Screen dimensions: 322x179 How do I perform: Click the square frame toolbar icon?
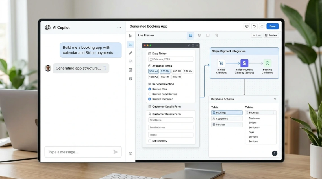208,35
